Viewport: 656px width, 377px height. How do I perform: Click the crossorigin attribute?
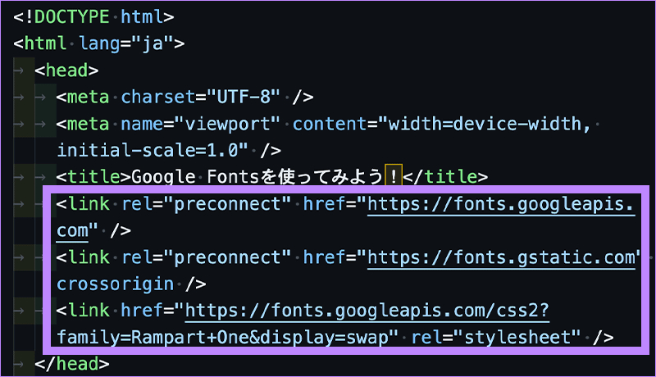click(116, 284)
